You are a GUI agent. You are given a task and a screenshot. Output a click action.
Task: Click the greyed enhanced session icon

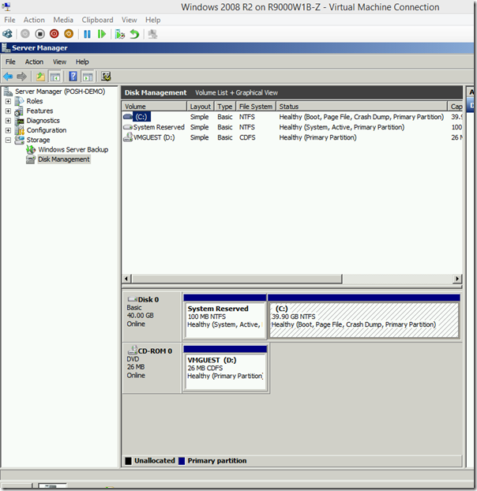tap(152, 34)
